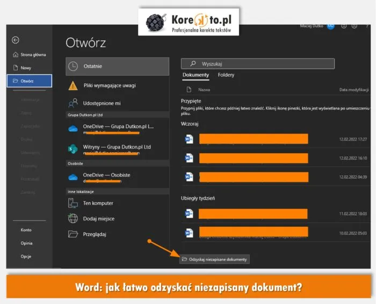Go back using the circled arrow icon

[16, 40]
